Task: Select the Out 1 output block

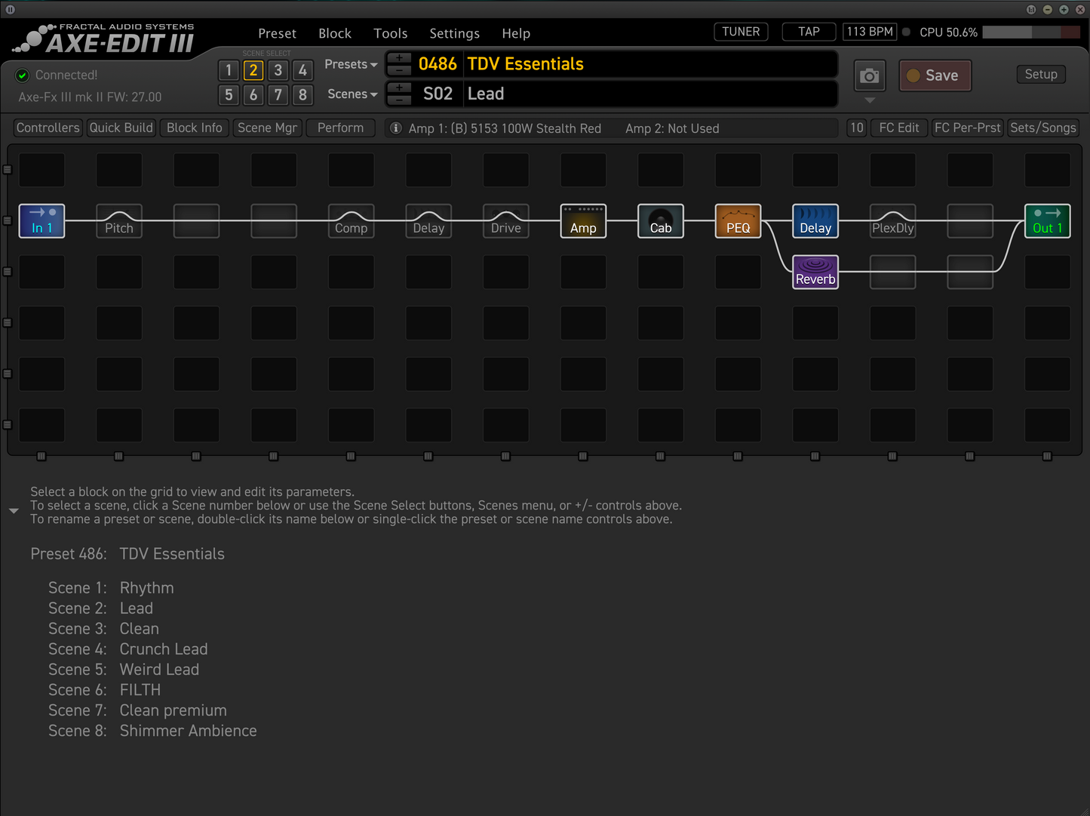Action: (1047, 221)
